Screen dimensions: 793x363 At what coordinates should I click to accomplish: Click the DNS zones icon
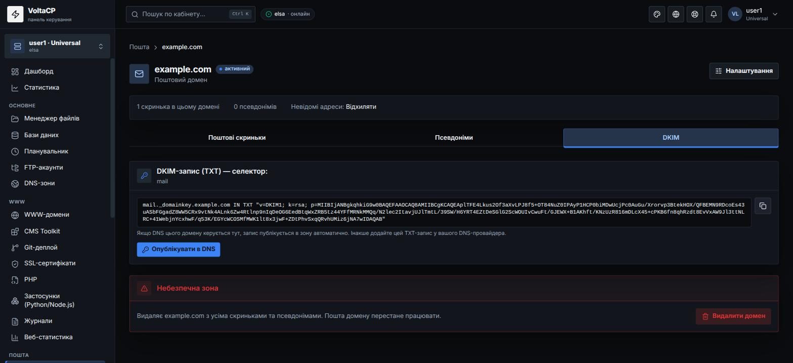click(x=15, y=183)
